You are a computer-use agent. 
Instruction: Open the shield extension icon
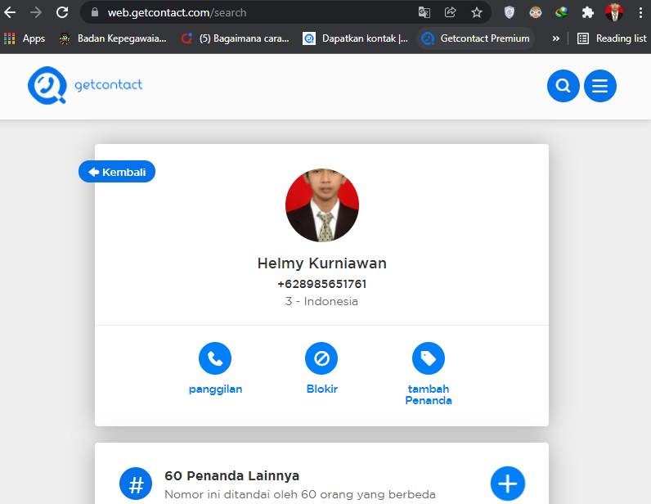tap(510, 12)
